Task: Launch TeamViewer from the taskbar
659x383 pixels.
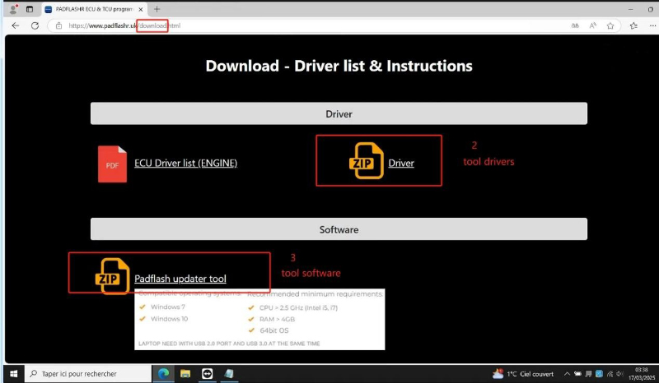Action: pyautogui.click(x=207, y=373)
